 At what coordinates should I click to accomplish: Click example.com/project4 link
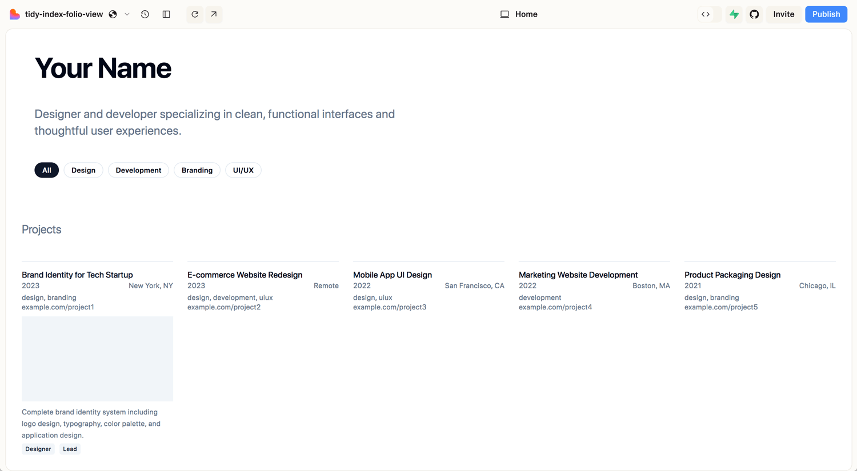(555, 307)
